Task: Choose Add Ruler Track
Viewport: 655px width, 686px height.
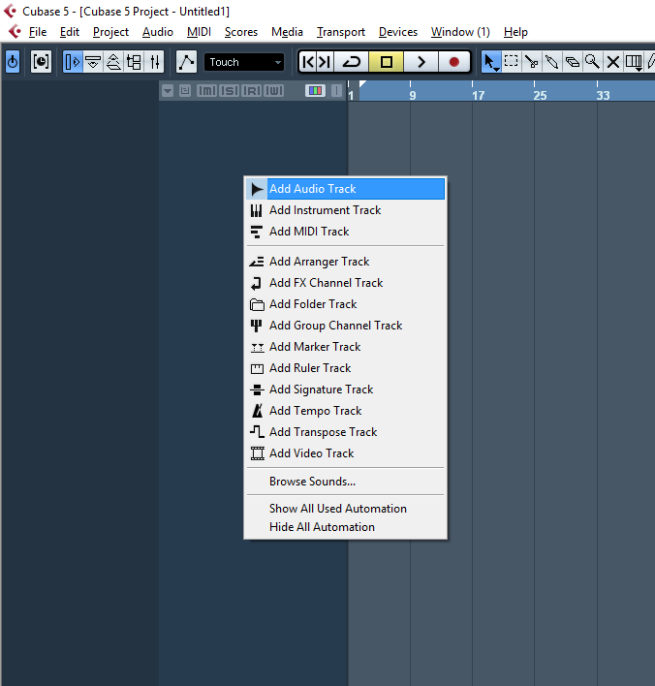Action: tap(345, 368)
